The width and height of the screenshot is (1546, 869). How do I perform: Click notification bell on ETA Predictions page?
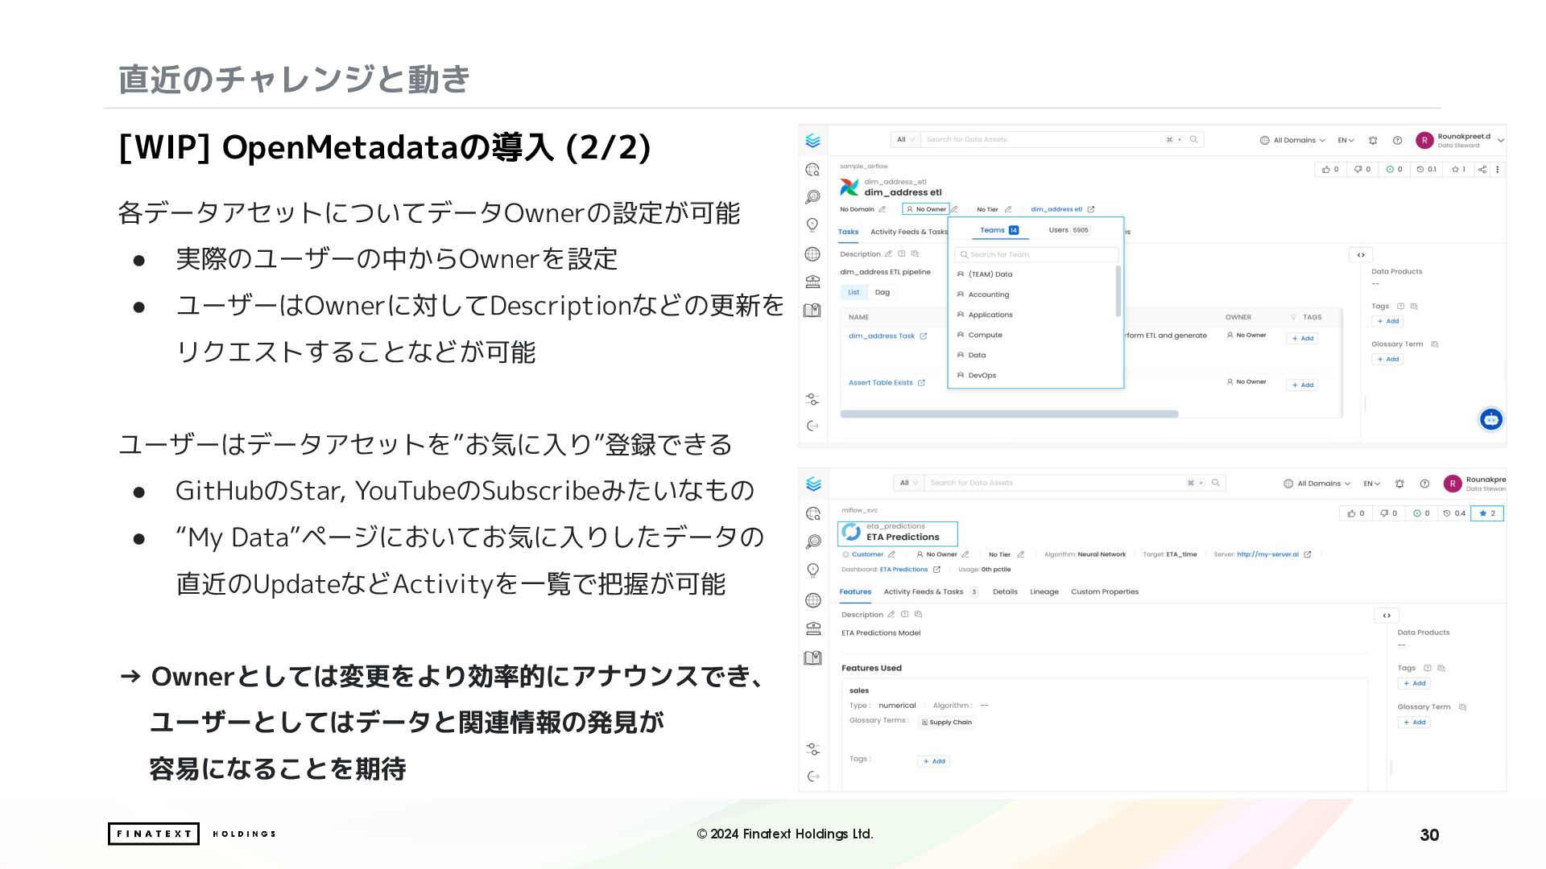tap(1399, 484)
